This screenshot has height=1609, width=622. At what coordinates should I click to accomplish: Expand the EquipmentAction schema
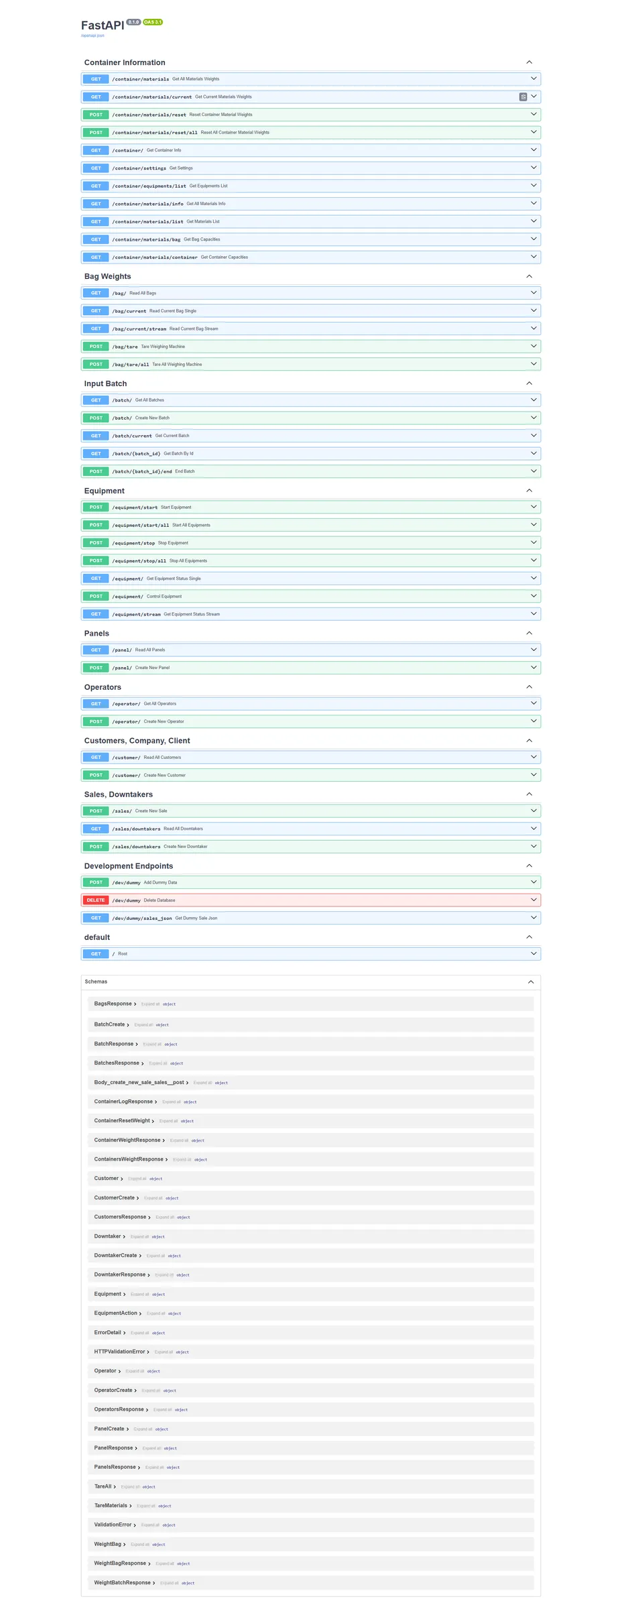coord(118,1313)
